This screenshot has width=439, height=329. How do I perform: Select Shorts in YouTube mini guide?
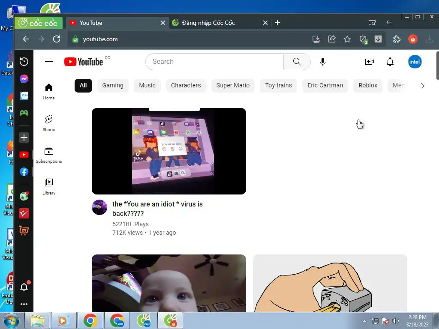[x=49, y=123]
